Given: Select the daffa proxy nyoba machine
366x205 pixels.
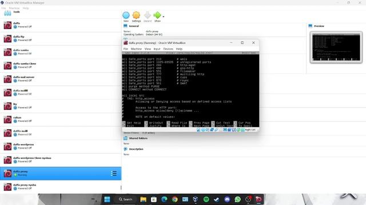Looking at the screenshot, I should coord(61,187).
